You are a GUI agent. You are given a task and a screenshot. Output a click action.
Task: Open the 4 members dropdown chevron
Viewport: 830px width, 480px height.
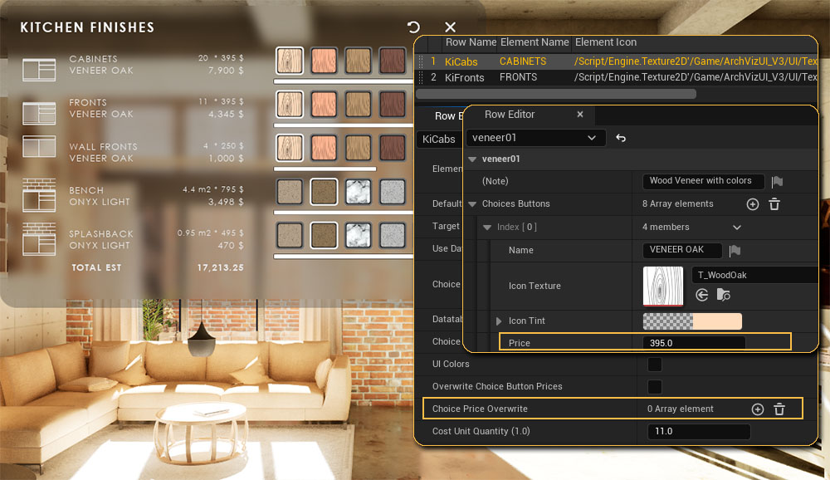click(737, 227)
